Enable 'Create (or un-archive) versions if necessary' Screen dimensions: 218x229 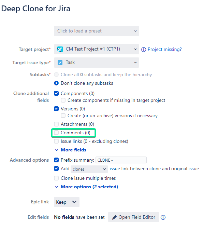point(63,116)
